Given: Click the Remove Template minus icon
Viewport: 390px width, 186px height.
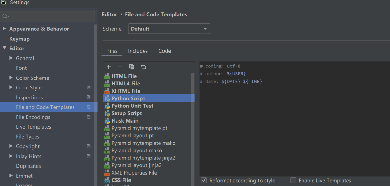Looking at the screenshot, I should [120, 67].
